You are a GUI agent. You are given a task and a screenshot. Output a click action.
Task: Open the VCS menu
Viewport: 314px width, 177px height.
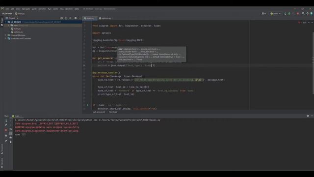62,9
